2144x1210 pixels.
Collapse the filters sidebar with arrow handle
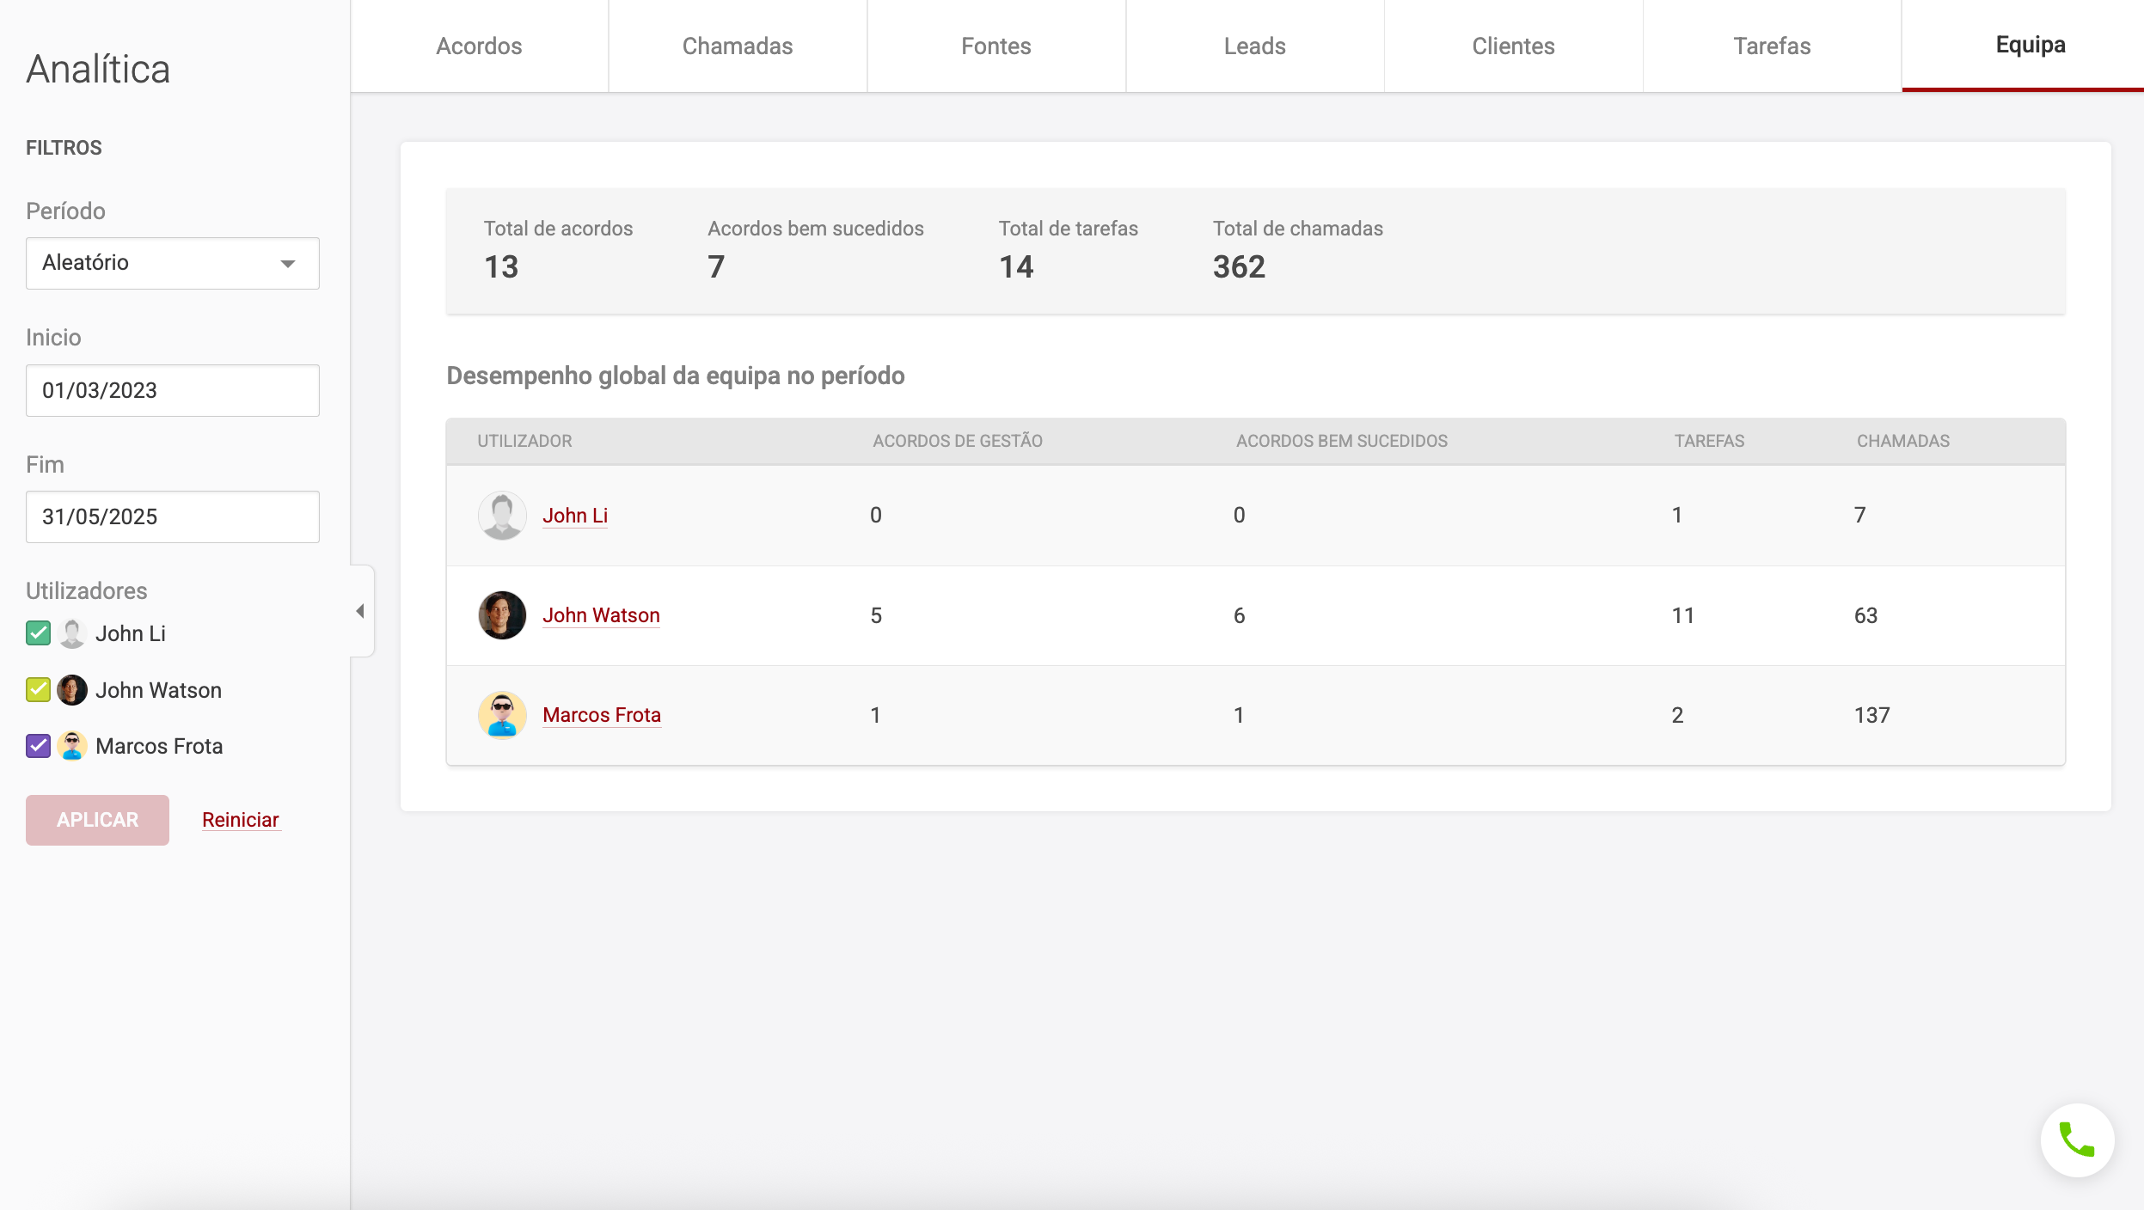pyautogui.click(x=361, y=611)
